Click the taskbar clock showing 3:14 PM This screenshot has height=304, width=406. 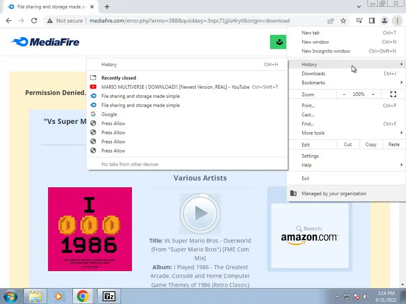pos(386,296)
